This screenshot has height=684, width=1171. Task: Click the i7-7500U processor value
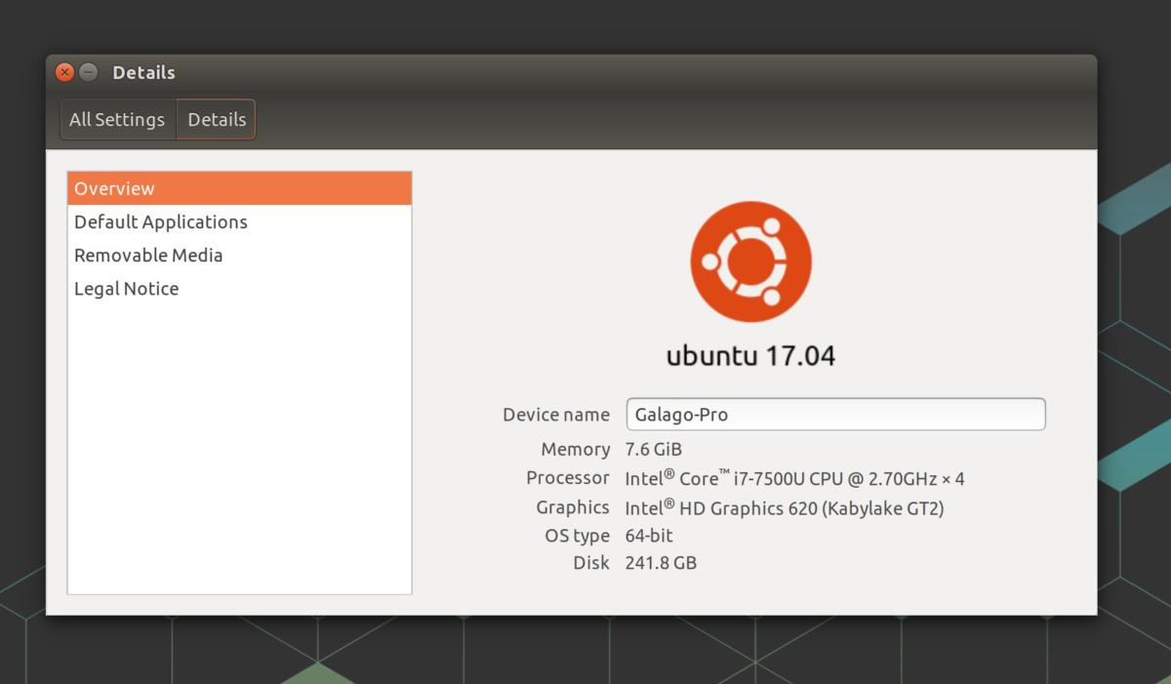(x=795, y=478)
